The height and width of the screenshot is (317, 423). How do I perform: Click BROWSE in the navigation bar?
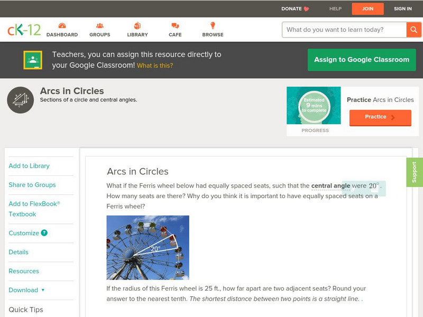213,35
